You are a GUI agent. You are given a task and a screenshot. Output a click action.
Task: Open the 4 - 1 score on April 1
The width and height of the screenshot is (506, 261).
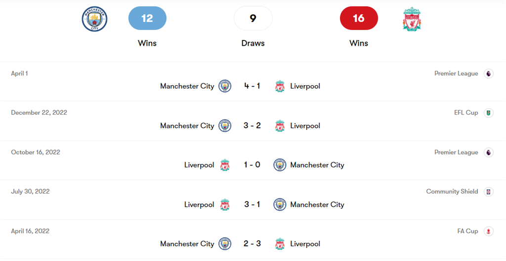tap(252, 86)
